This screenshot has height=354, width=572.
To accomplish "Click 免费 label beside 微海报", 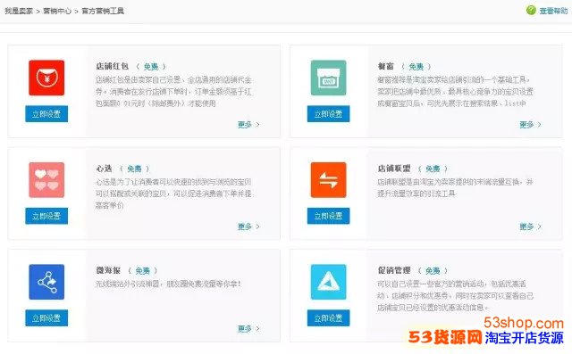I will (x=143, y=271).
